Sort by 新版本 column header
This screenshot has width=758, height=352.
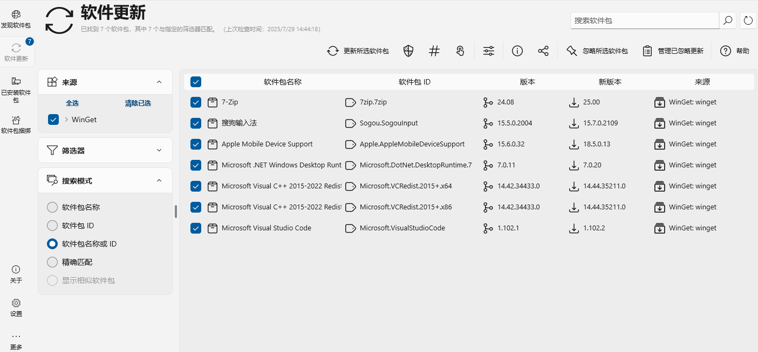[610, 82]
